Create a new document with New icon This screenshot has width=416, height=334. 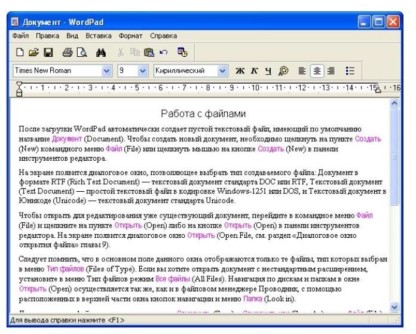20,52
